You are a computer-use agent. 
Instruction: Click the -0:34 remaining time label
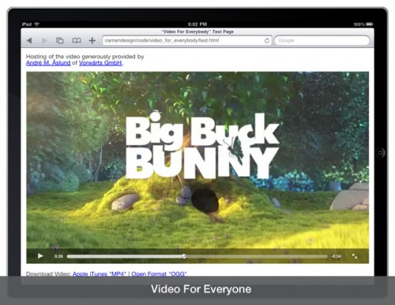pos(337,256)
